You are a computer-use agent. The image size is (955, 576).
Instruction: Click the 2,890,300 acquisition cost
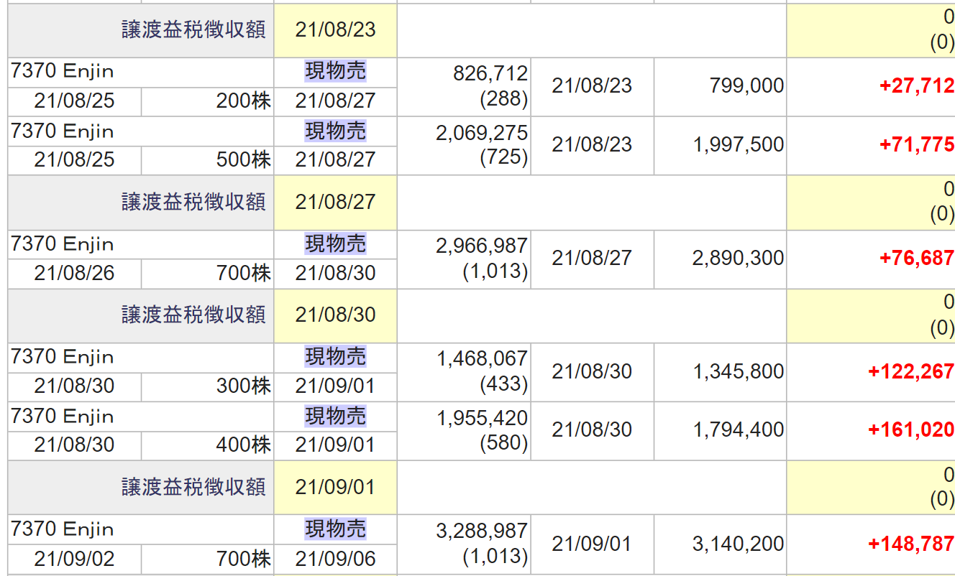[738, 259]
